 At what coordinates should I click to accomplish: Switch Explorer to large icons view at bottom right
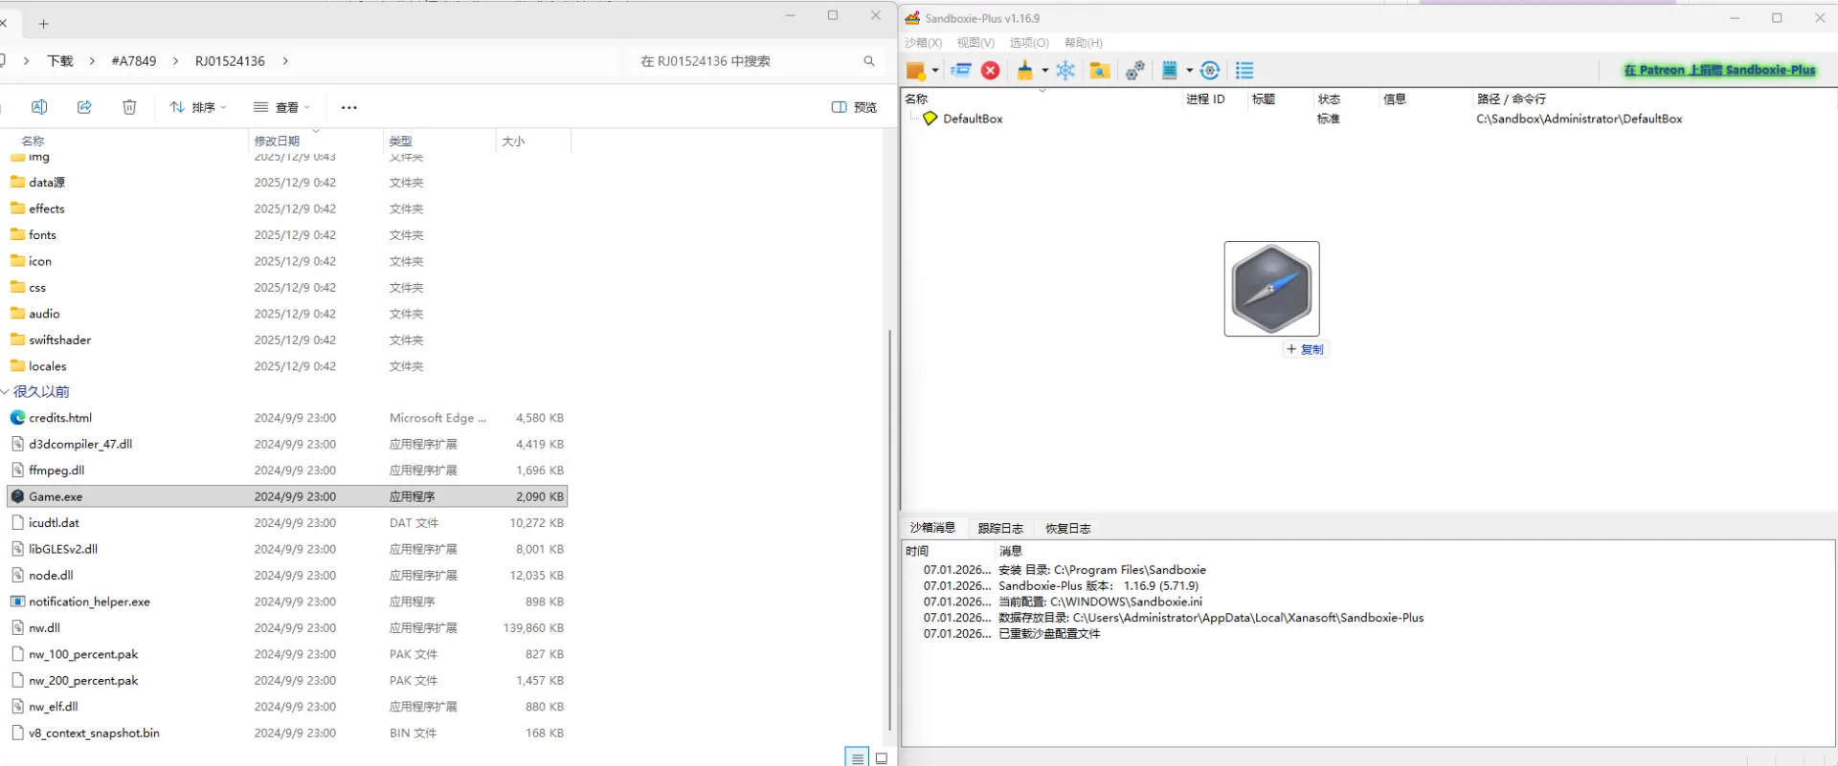(x=882, y=758)
